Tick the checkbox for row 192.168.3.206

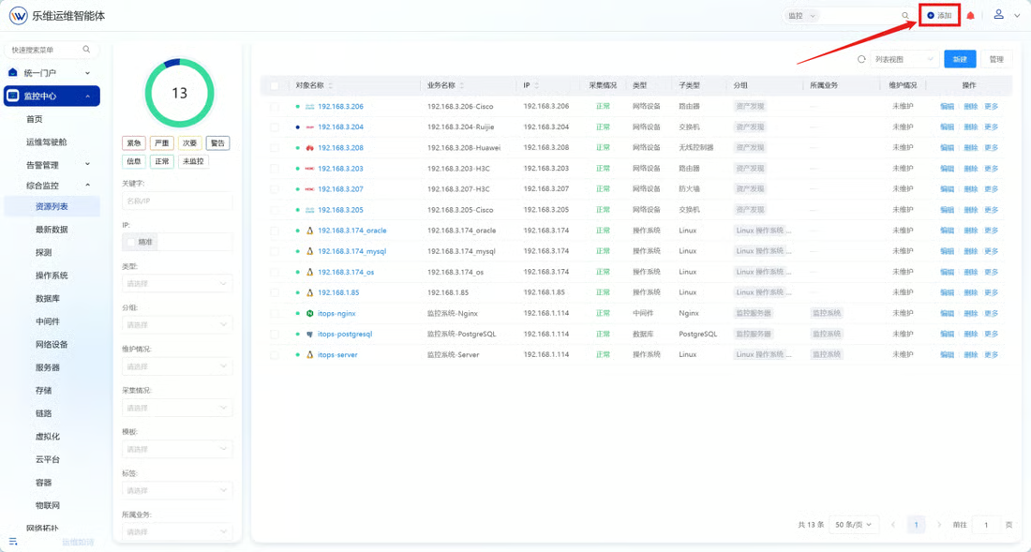(x=275, y=107)
